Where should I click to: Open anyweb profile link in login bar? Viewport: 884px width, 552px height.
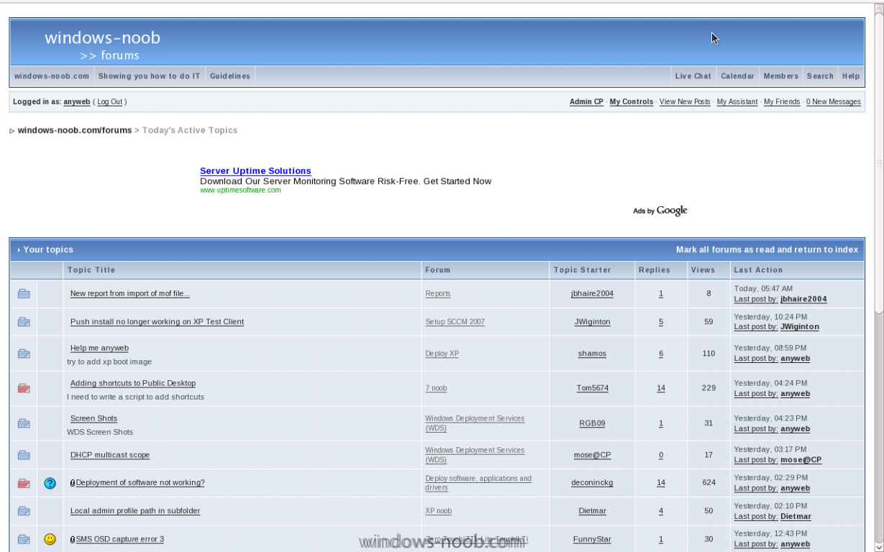coord(77,102)
